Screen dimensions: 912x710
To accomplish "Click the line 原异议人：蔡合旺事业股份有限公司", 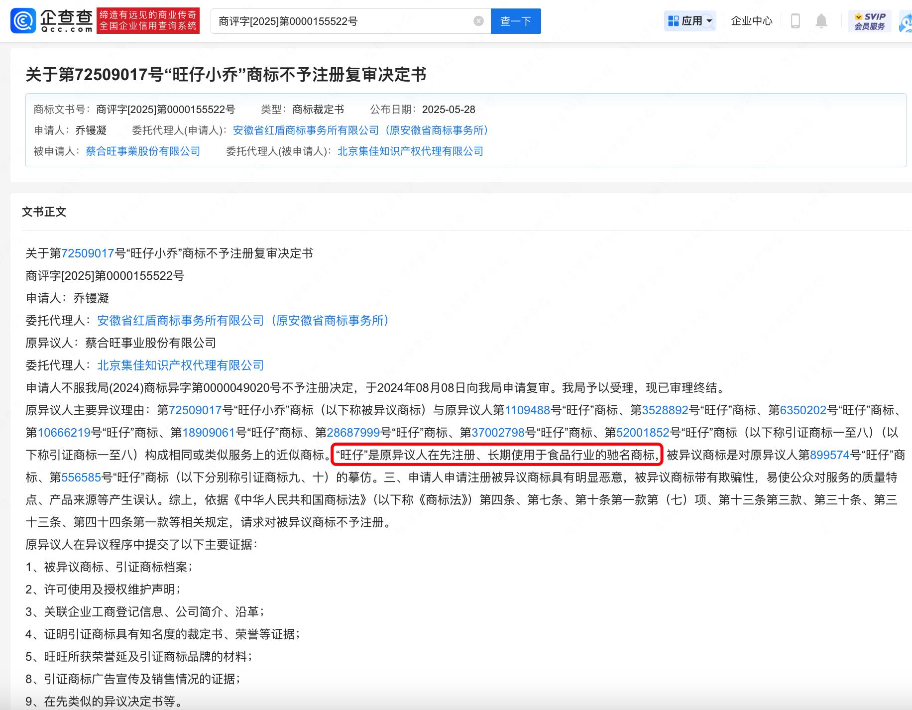I will (x=121, y=343).
